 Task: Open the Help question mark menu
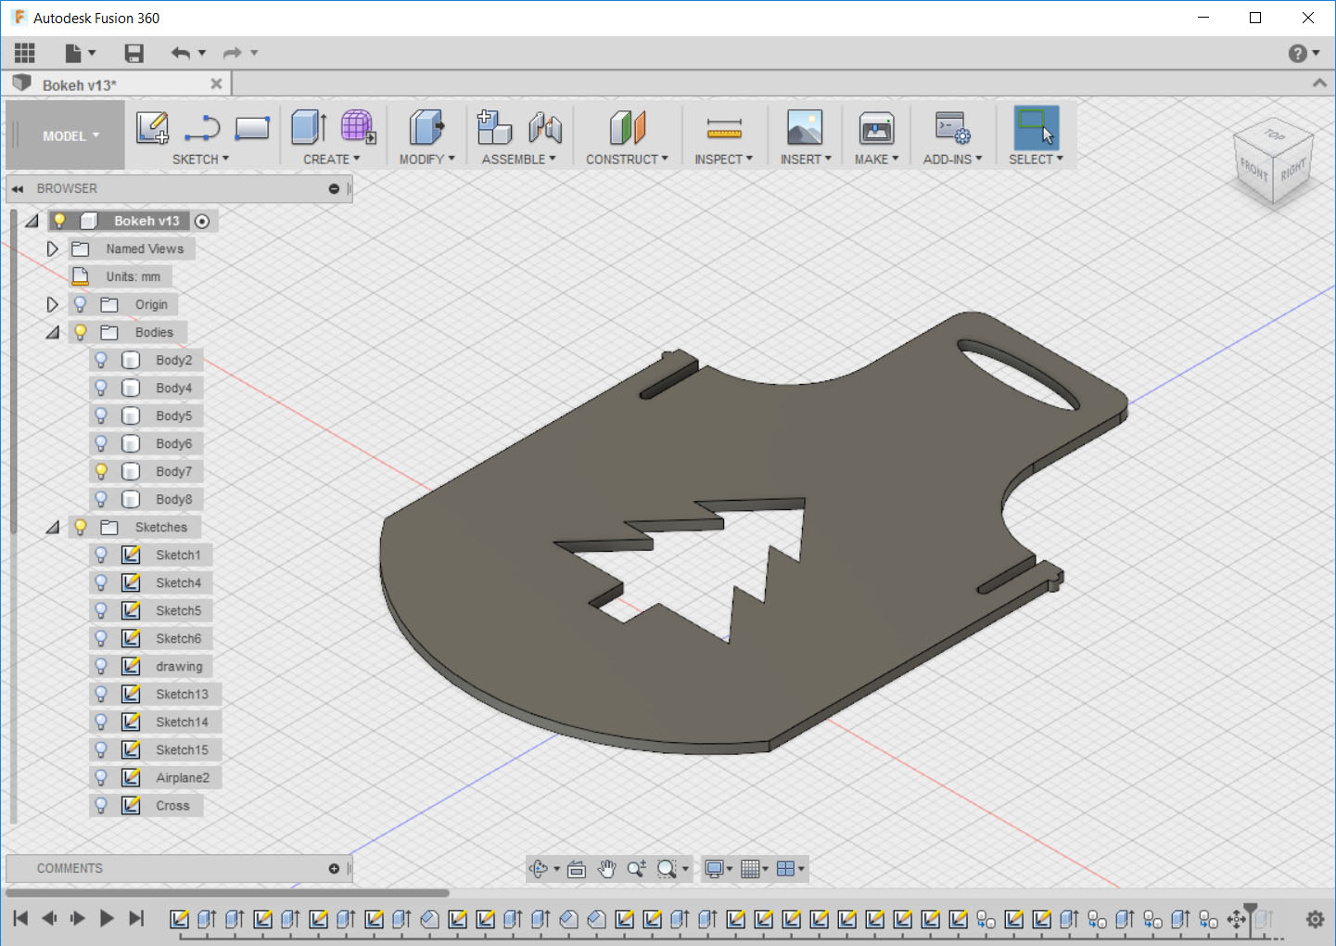pos(1303,53)
